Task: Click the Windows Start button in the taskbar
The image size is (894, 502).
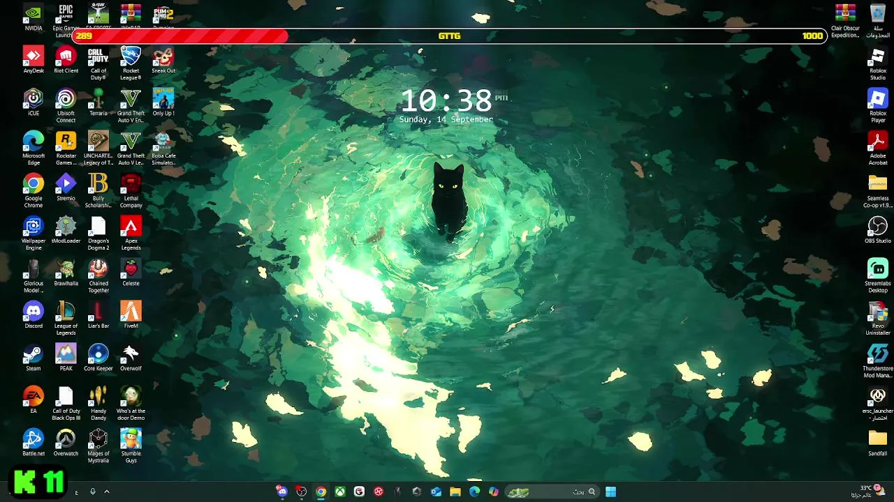Action: [610, 492]
